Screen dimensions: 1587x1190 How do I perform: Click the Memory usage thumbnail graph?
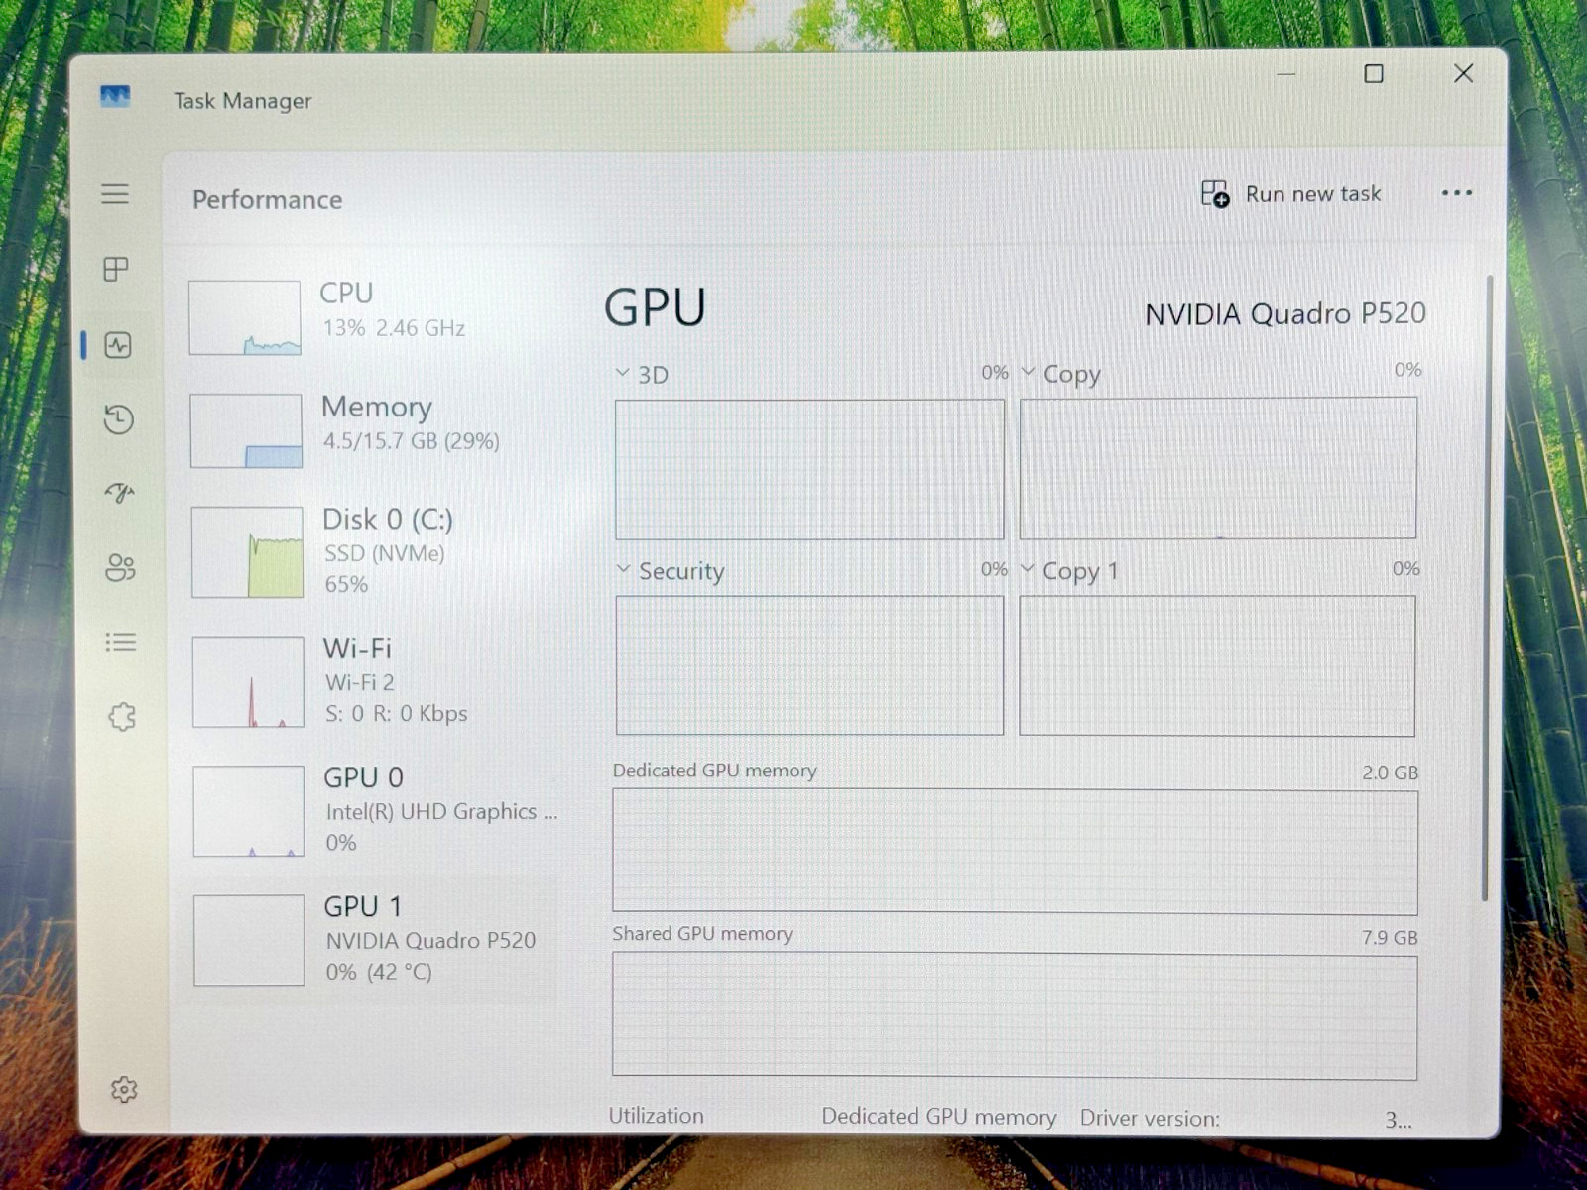(246, 430)
